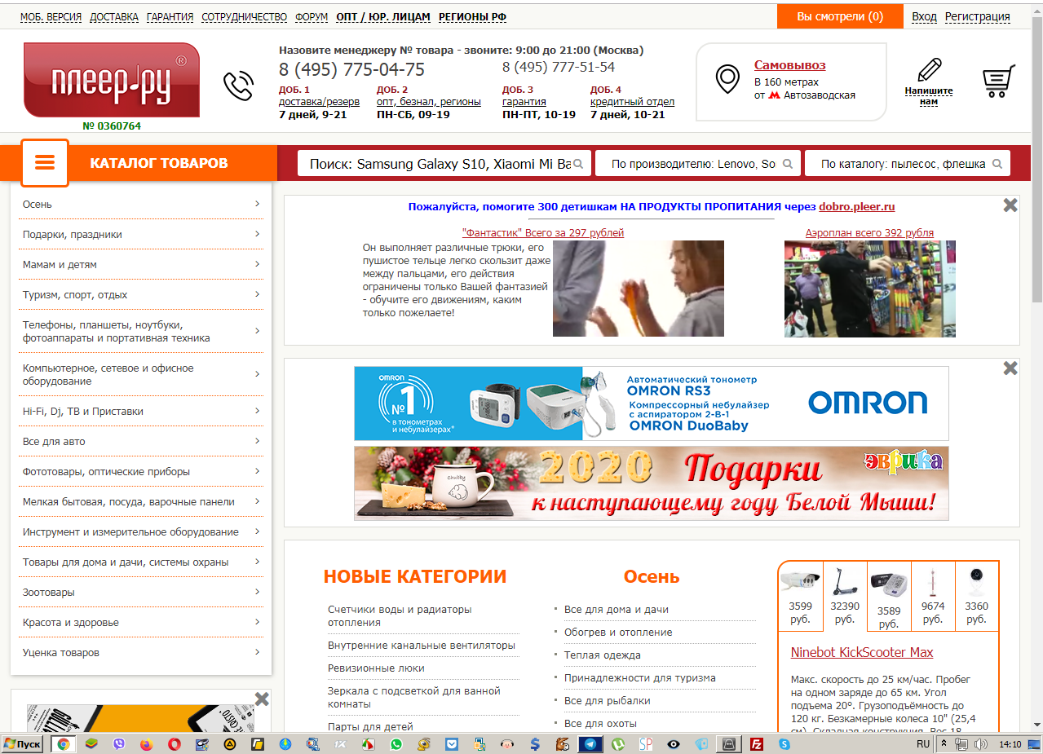Screen dimensions: 1043x754
Task: Open WhatsApp from the taskbar
Action: pos(396,744)
